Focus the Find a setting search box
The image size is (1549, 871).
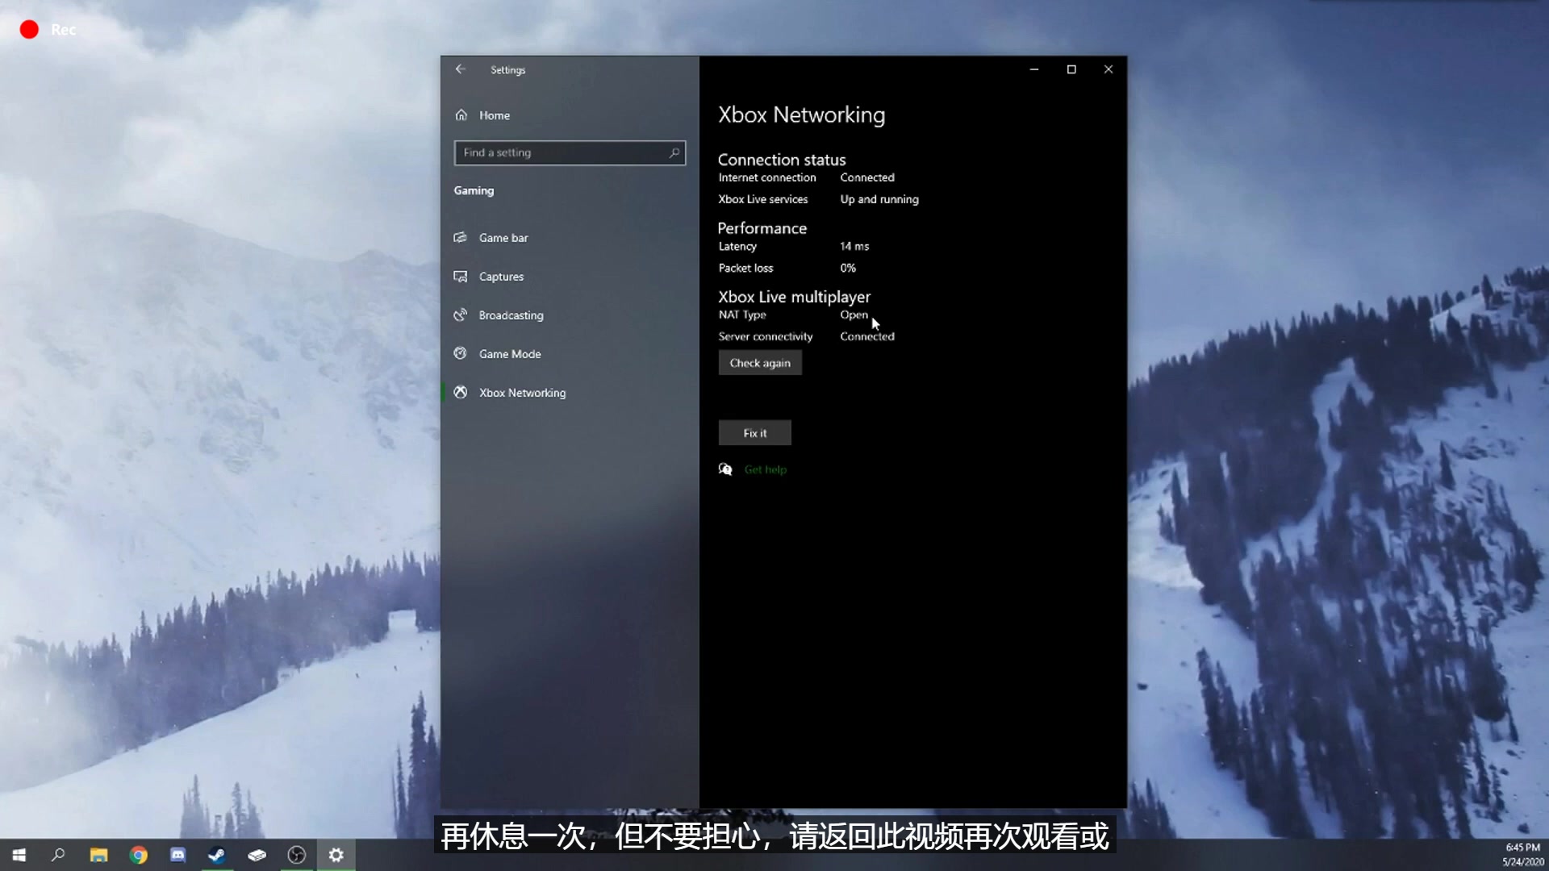[x=570, y=152]
